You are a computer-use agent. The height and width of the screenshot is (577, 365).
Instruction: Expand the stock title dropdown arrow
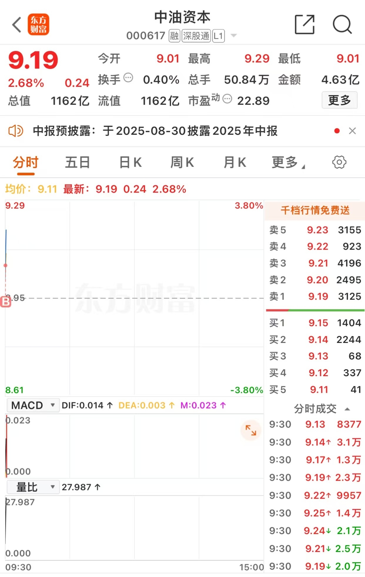click(234, 36)
